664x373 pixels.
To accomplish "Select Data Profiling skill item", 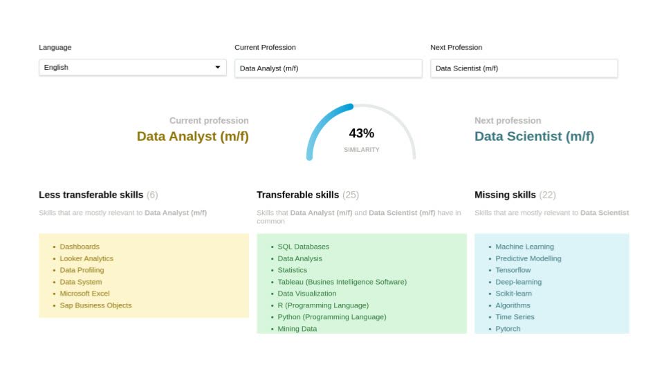I will pyautogui.click(x=82, y=270).
